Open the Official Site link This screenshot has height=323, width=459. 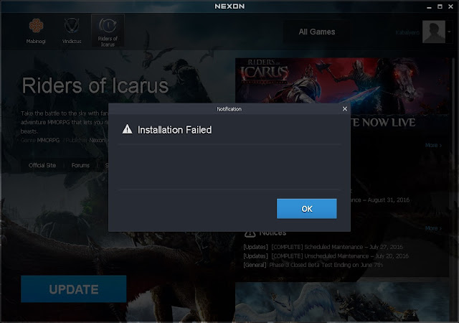click(x=42, y=165)
